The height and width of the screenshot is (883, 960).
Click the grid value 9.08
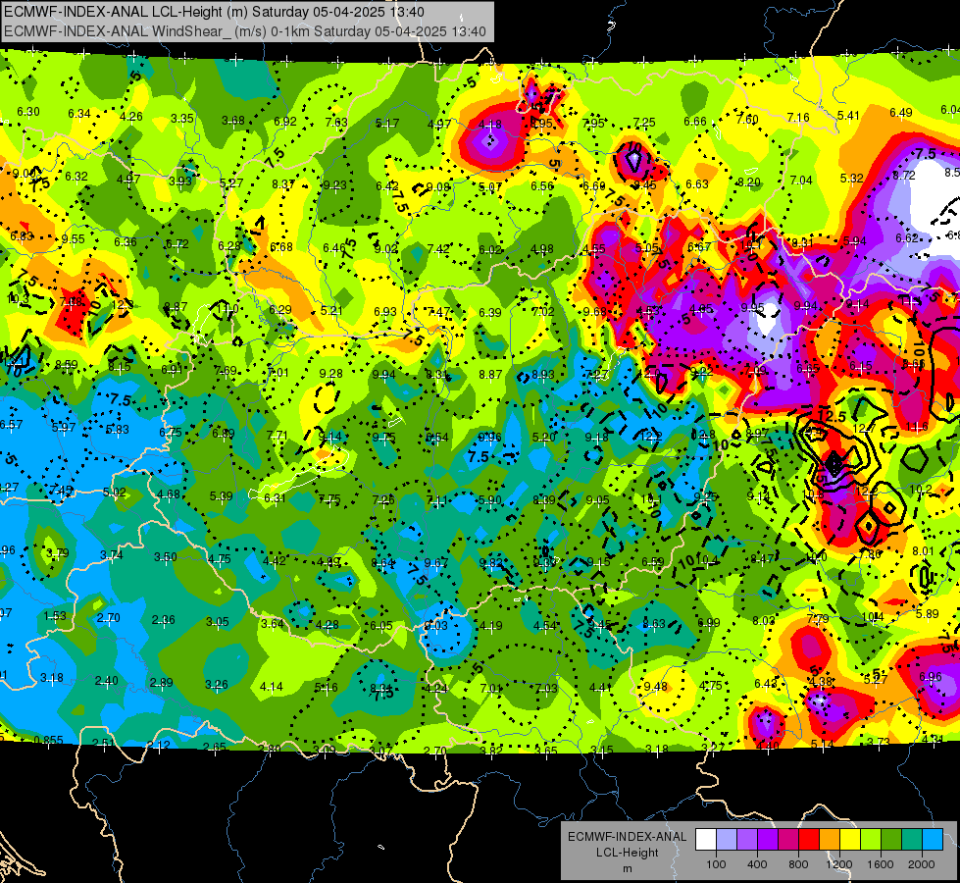point(438,186)
